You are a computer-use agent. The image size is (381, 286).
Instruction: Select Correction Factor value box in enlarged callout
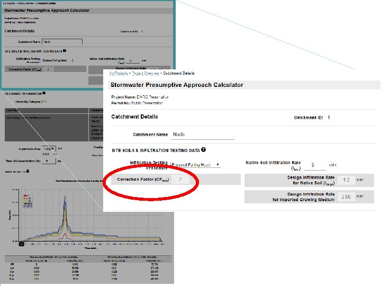click(180, 179)
